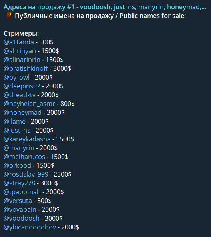Open the channel title "Адреса на продажу #1"

point(39,7)
